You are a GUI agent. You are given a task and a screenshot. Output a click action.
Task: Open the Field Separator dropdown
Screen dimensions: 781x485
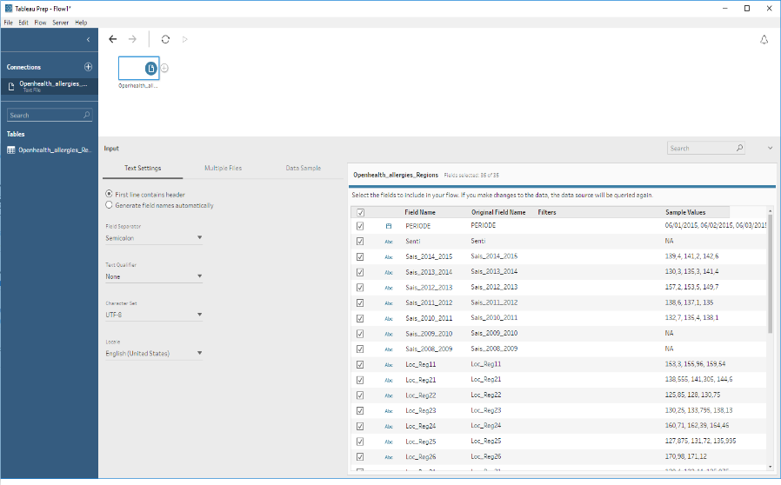click(x=153, y=238)
